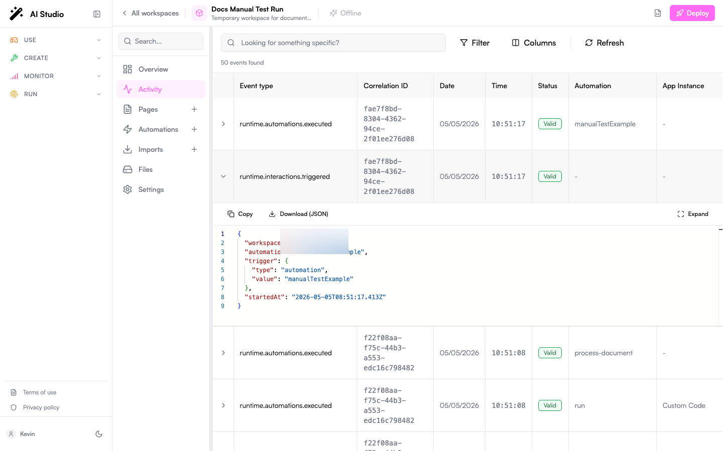Open the Pages section
This screenshot has width=723, height=451.
pyautogui.click(x=148, y=109)
